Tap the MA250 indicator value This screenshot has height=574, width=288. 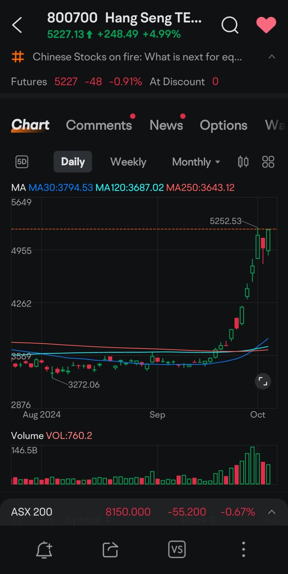coord(200,188)
